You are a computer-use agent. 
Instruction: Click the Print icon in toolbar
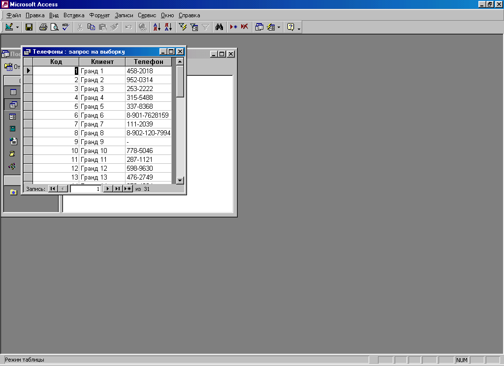(x=43, y=27)
